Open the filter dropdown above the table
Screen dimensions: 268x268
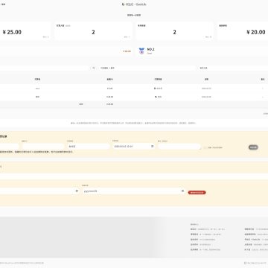click(147, 68)
